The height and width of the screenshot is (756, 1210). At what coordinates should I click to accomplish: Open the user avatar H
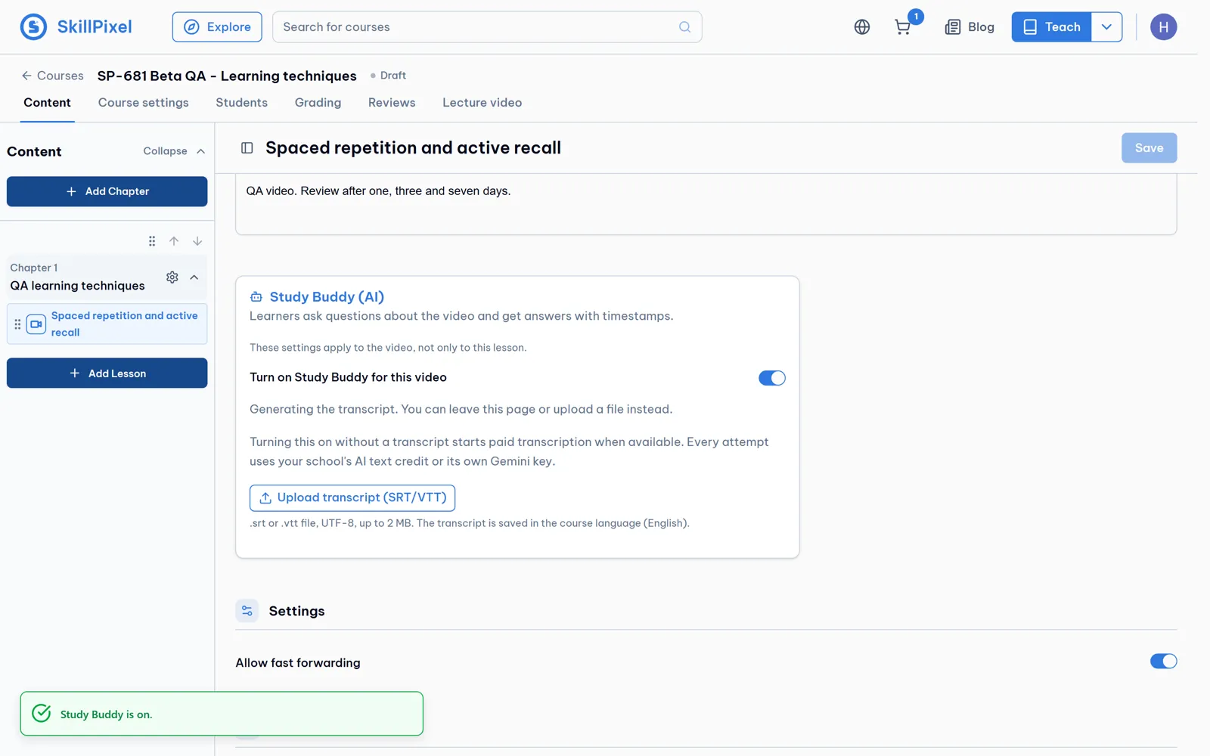pyautogui.click(x=1163, y=27)
